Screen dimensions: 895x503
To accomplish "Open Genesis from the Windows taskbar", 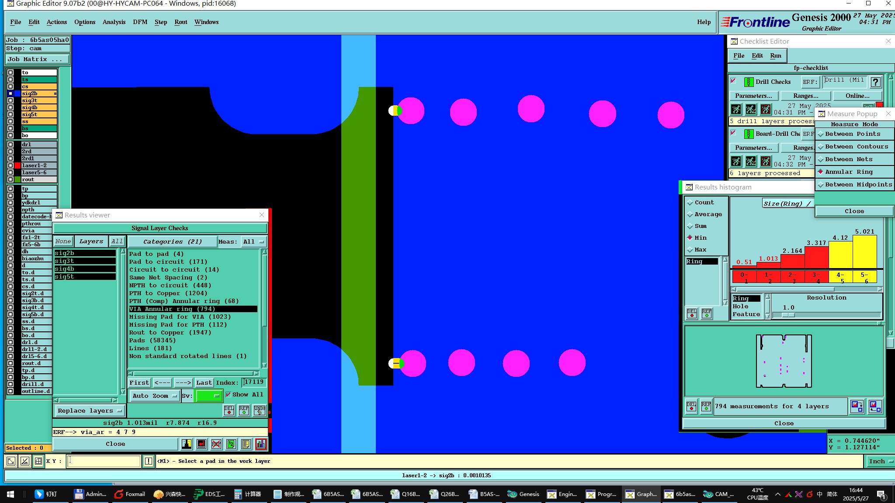I will coord(524,494).
